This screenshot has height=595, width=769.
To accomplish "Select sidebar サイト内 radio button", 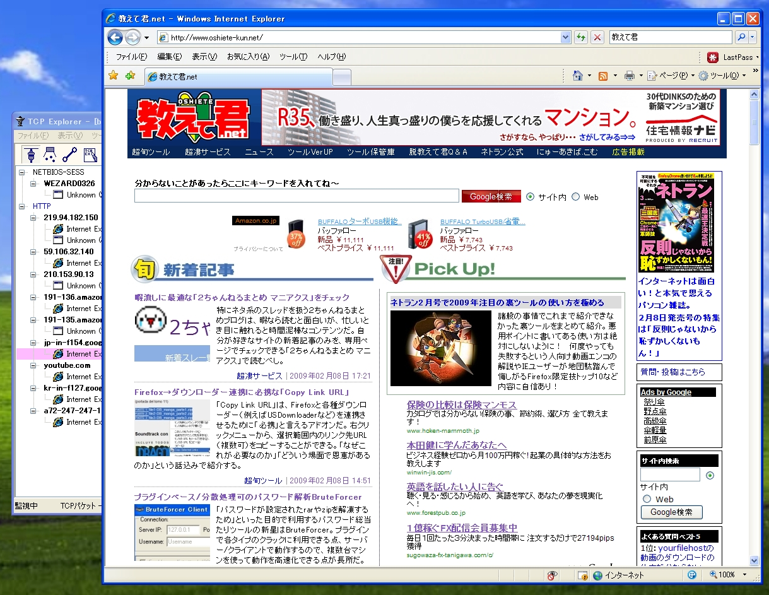I will [710, 475].
